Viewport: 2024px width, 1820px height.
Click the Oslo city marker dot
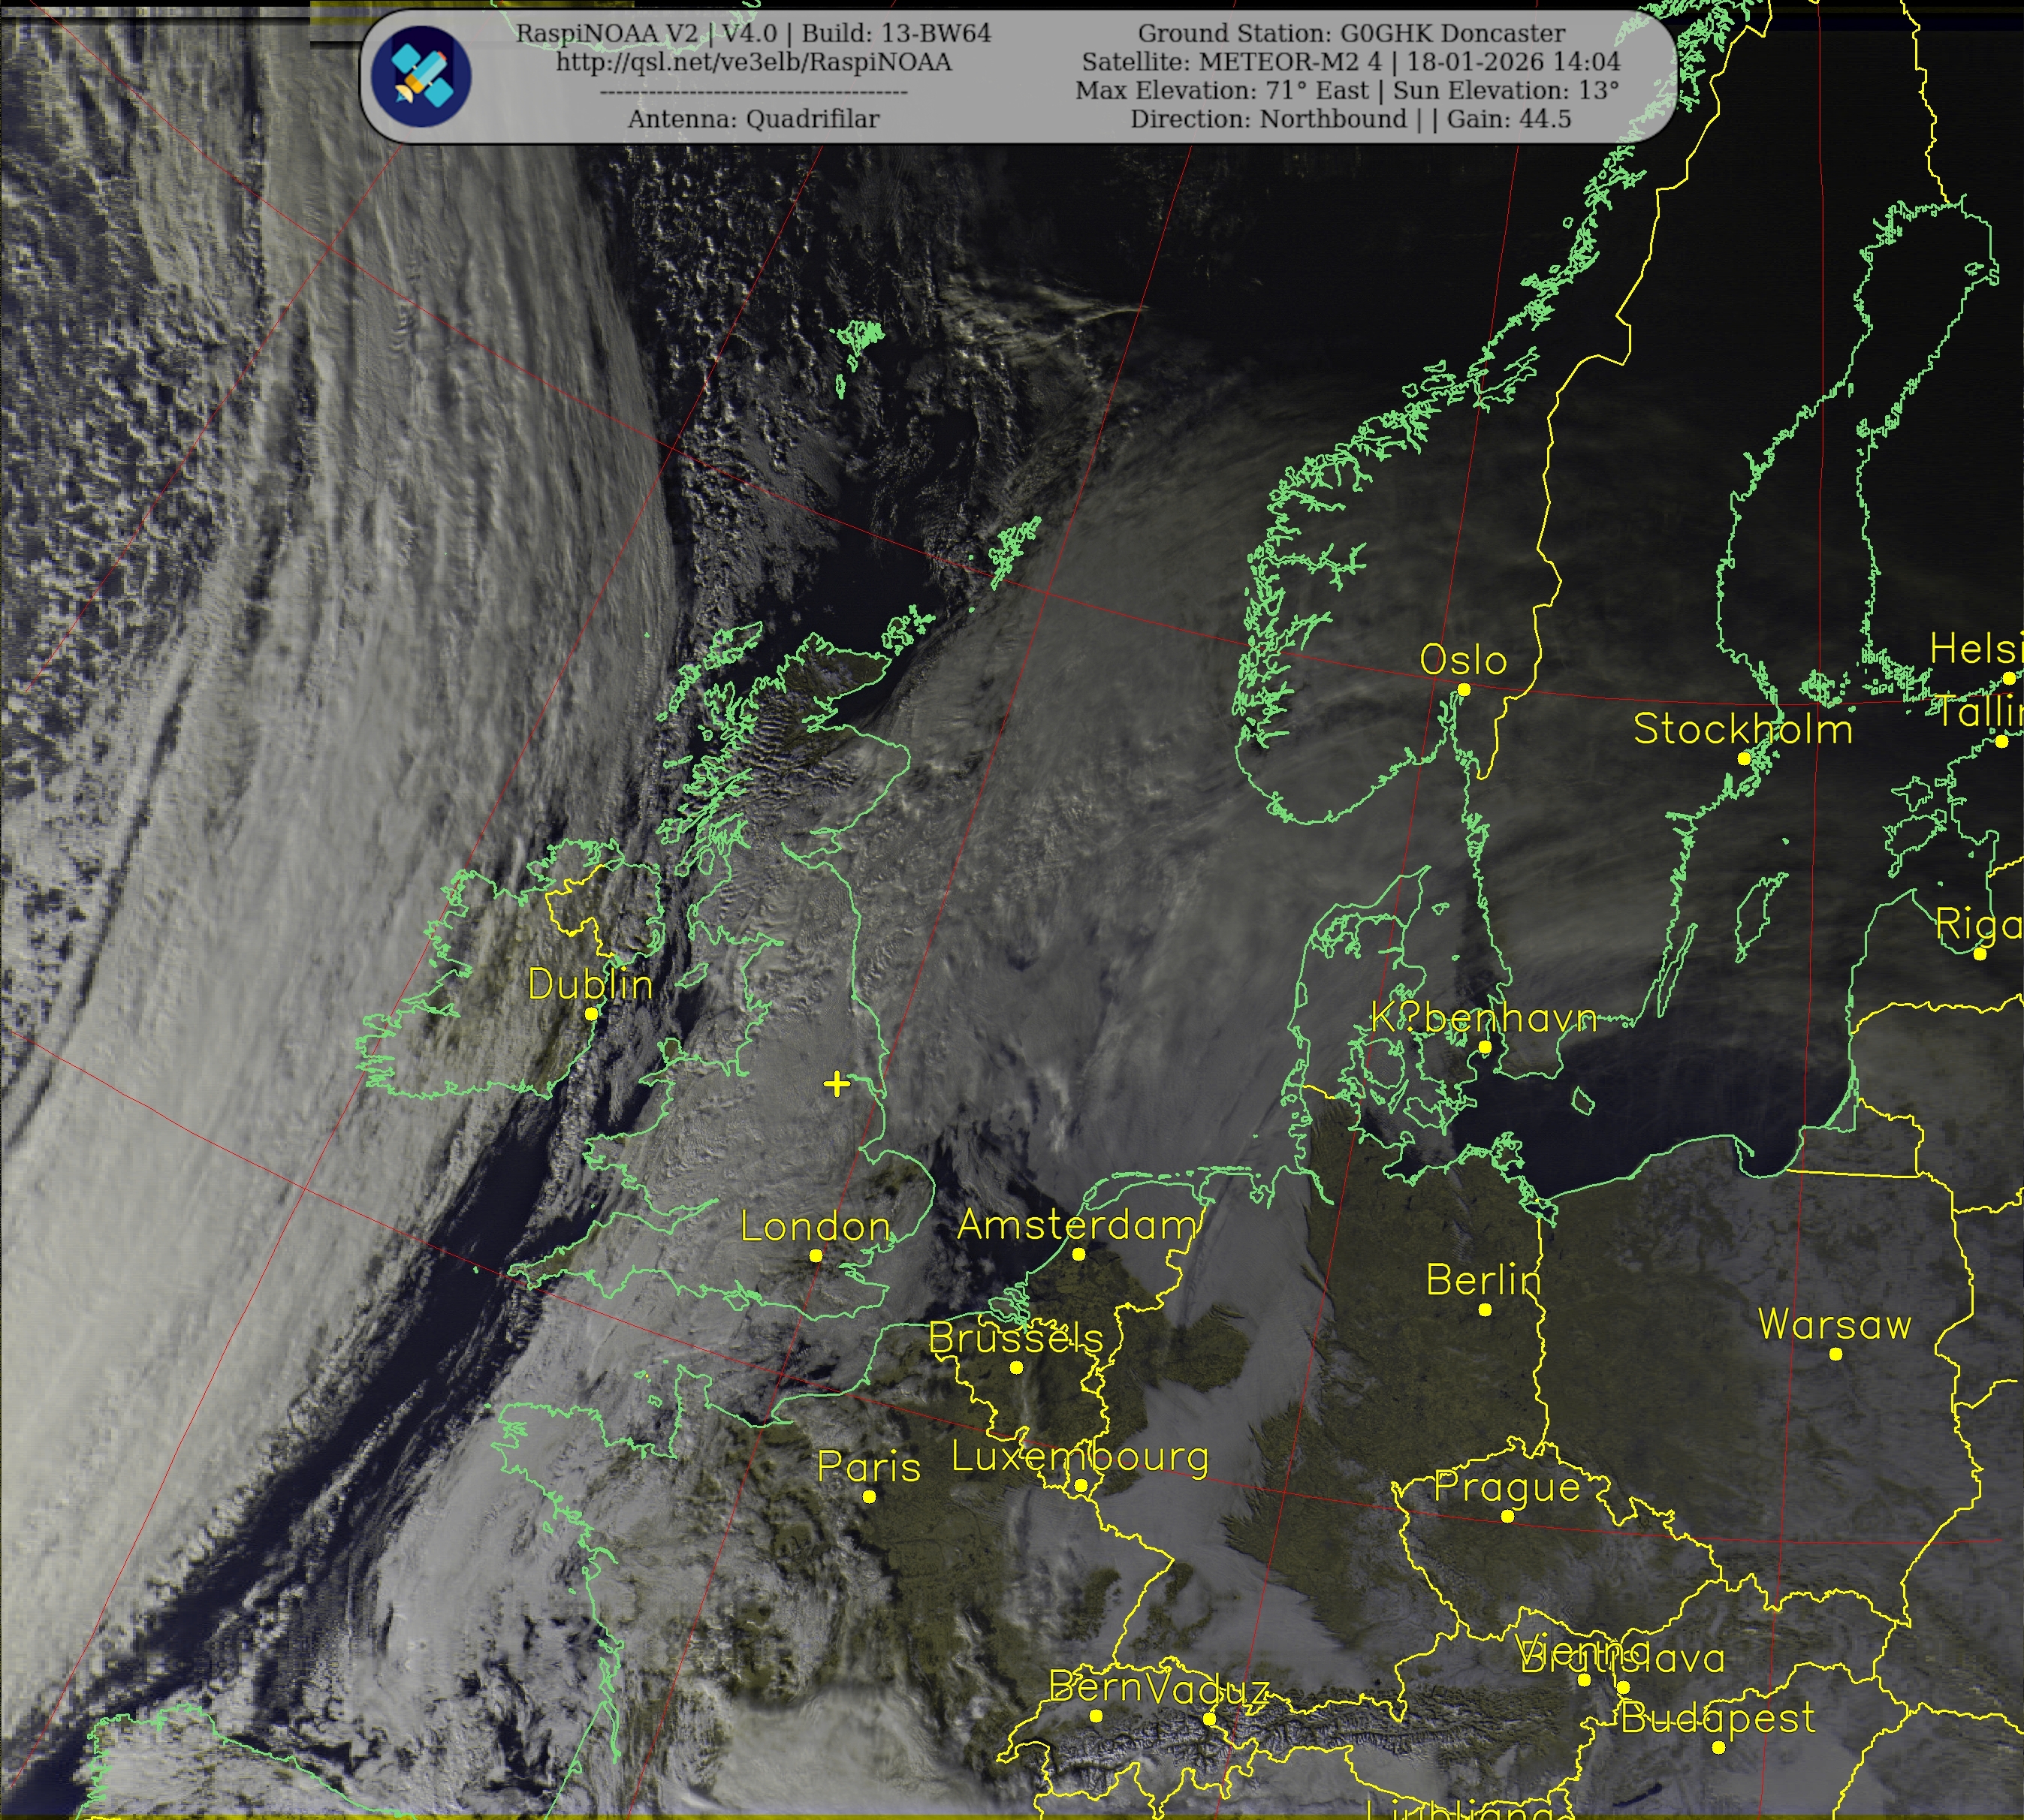pyautogui.click(x=1464, y=690)
